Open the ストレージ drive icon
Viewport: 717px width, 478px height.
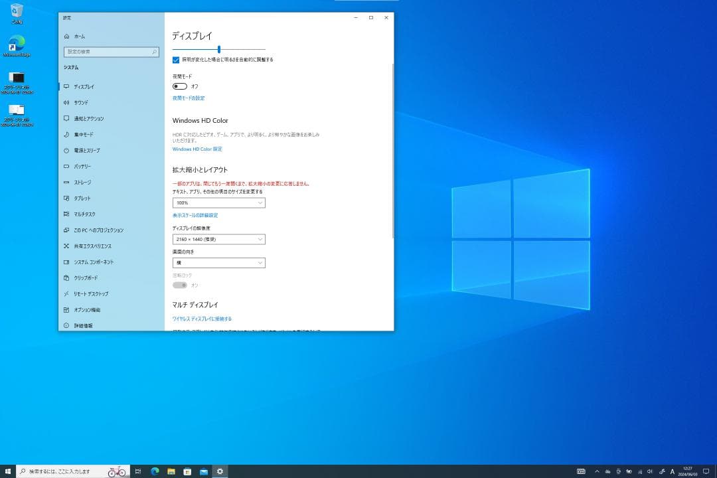pyautogui.click(x=67, y=182)
